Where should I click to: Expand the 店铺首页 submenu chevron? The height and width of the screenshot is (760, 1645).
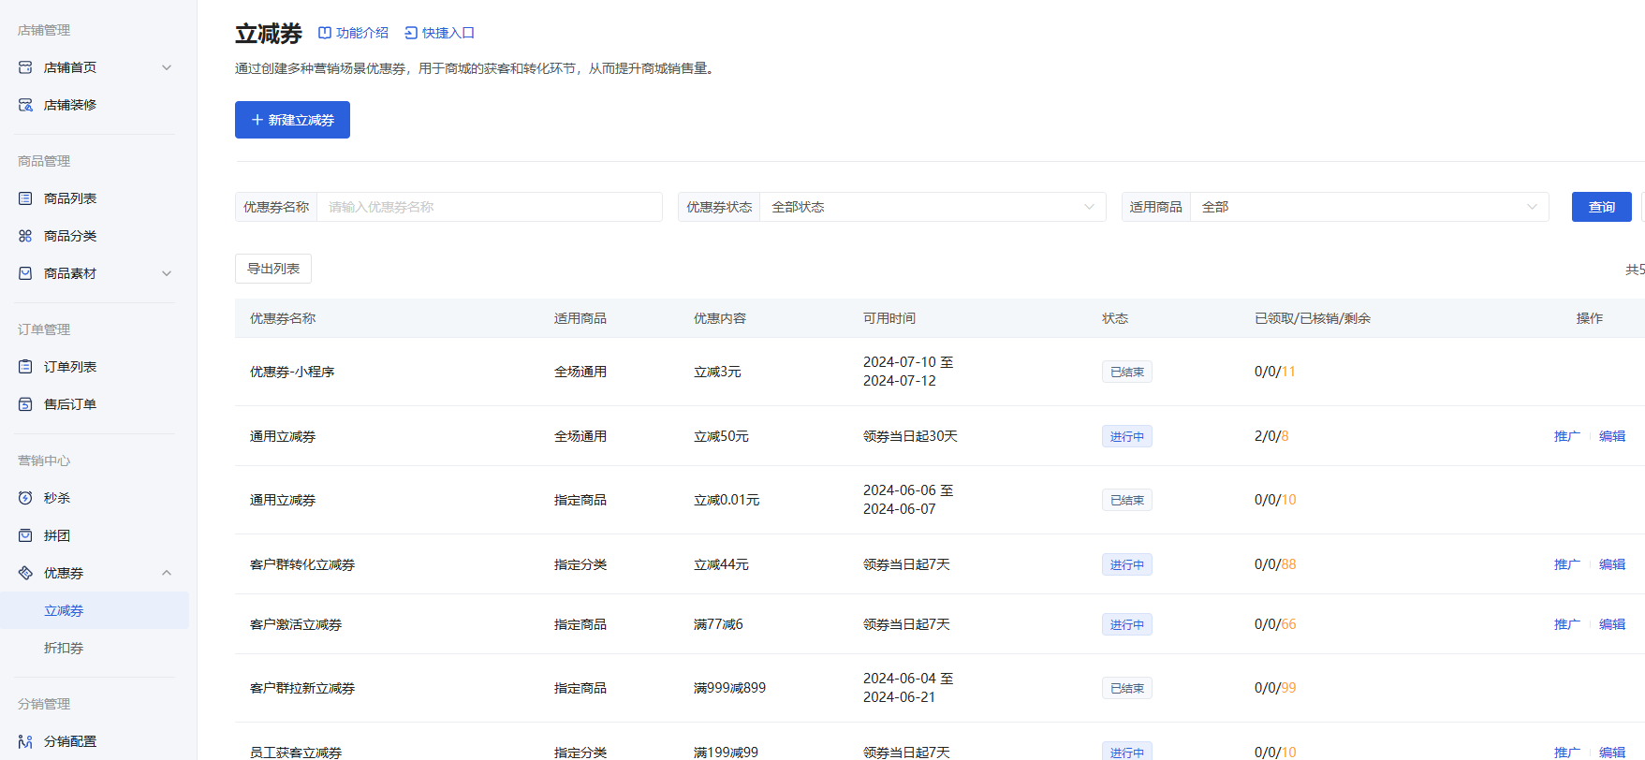click(167, 67)
